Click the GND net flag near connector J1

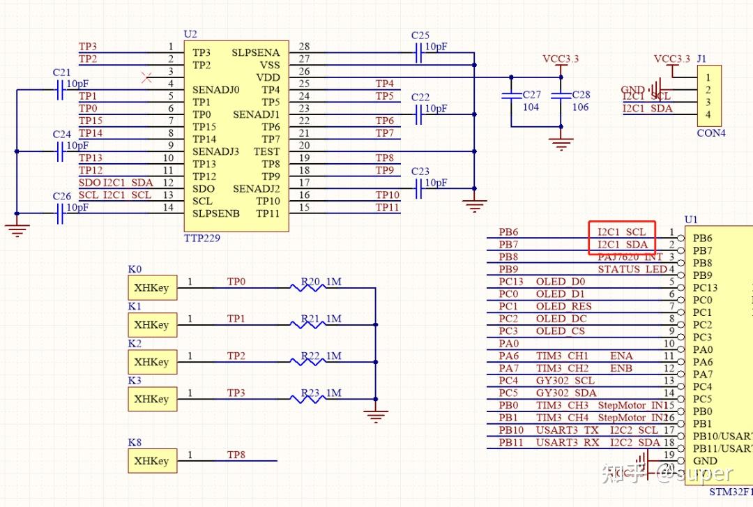tap(632, 89)
